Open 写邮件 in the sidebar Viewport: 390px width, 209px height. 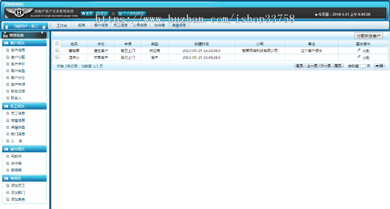[x=16, y=156]
